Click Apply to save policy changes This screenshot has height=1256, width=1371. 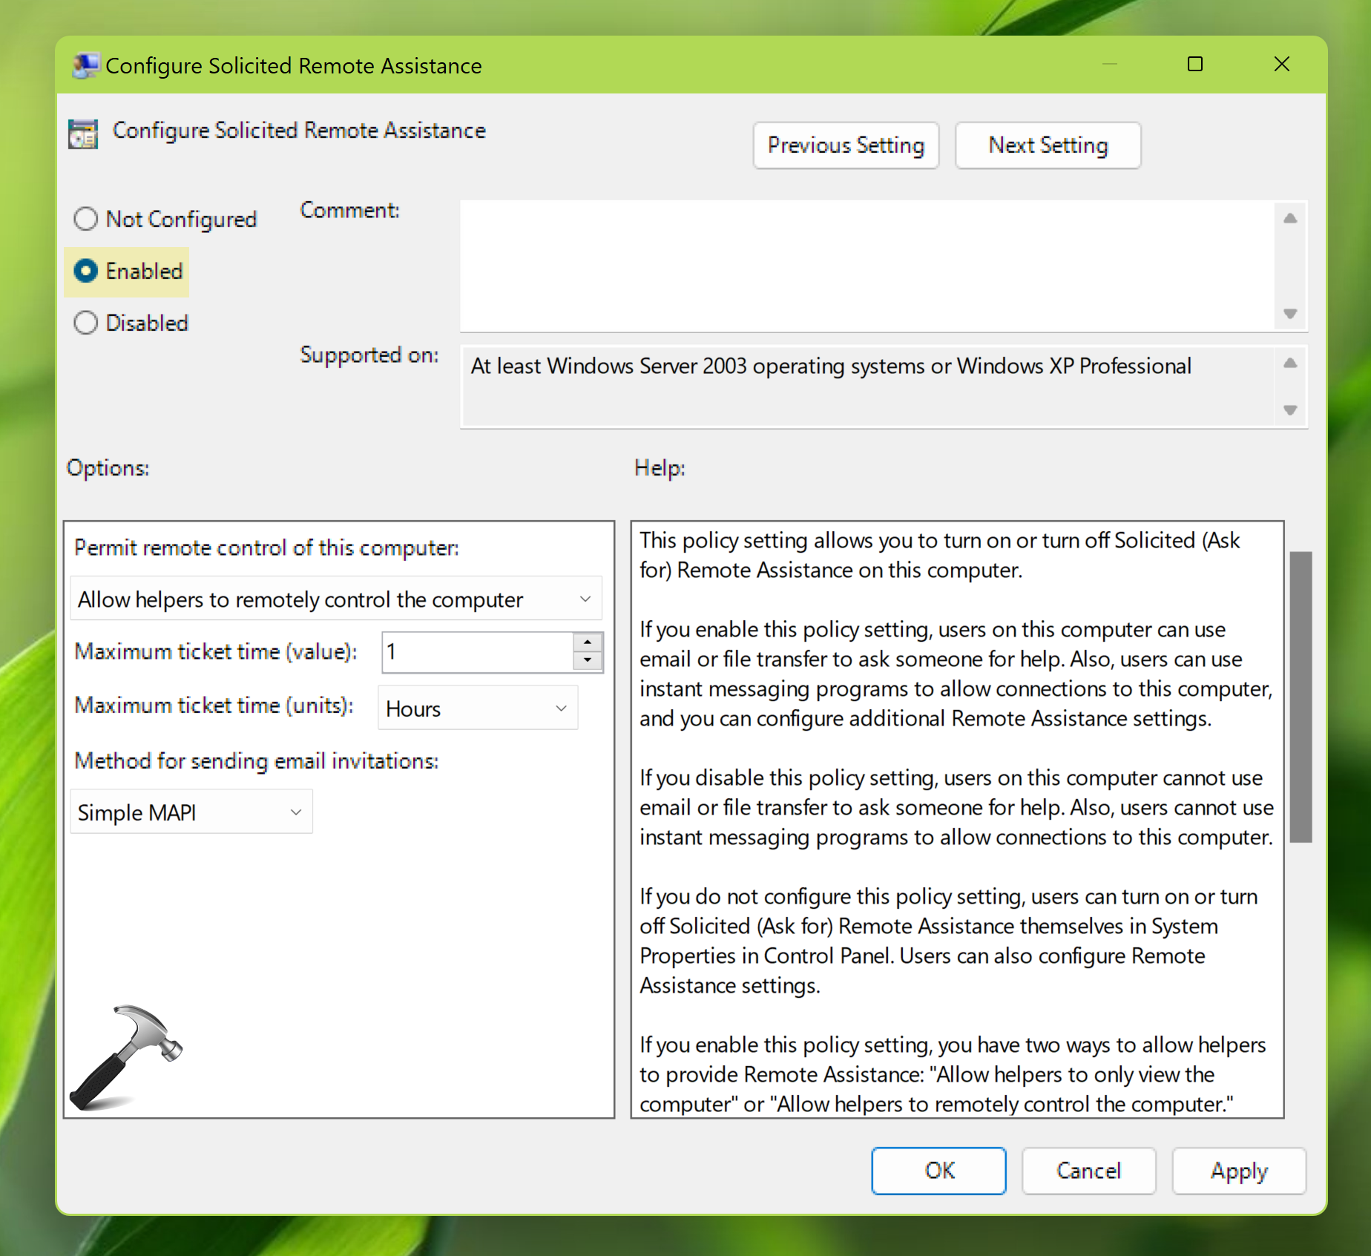(x=1238, y=1171)
